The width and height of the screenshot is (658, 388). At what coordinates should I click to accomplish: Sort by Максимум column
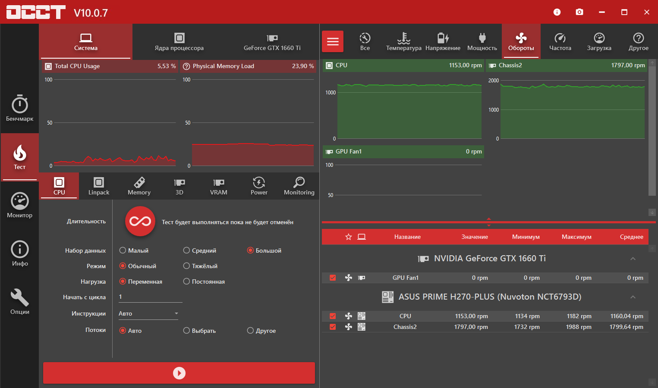tap(576, 237)
